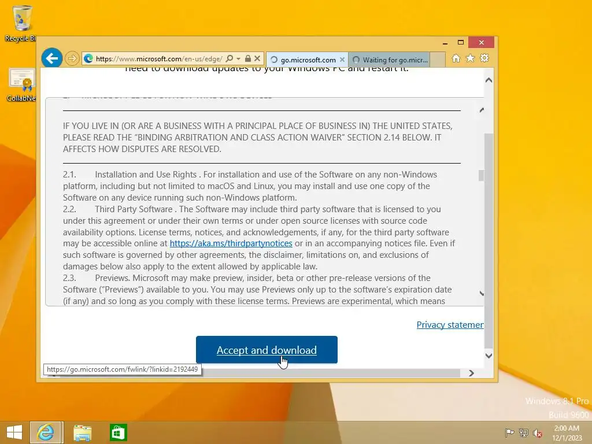Image resolution: width=592 pixels, height=444 pixels.
Task: Click the security lock icon
Action: point(247,58)
